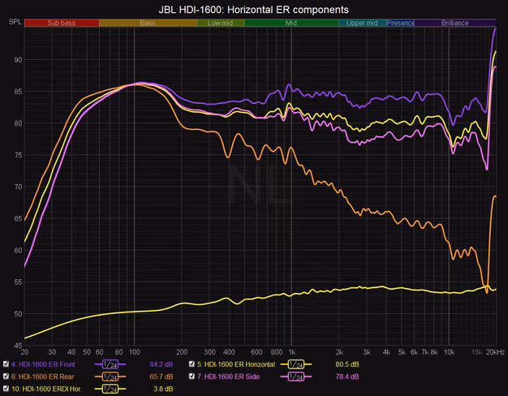This screenshot has width=508, height=396.
Task: Uncheck the HDI-1600 ER Front trace checkbox
Action: click(6, 364)
